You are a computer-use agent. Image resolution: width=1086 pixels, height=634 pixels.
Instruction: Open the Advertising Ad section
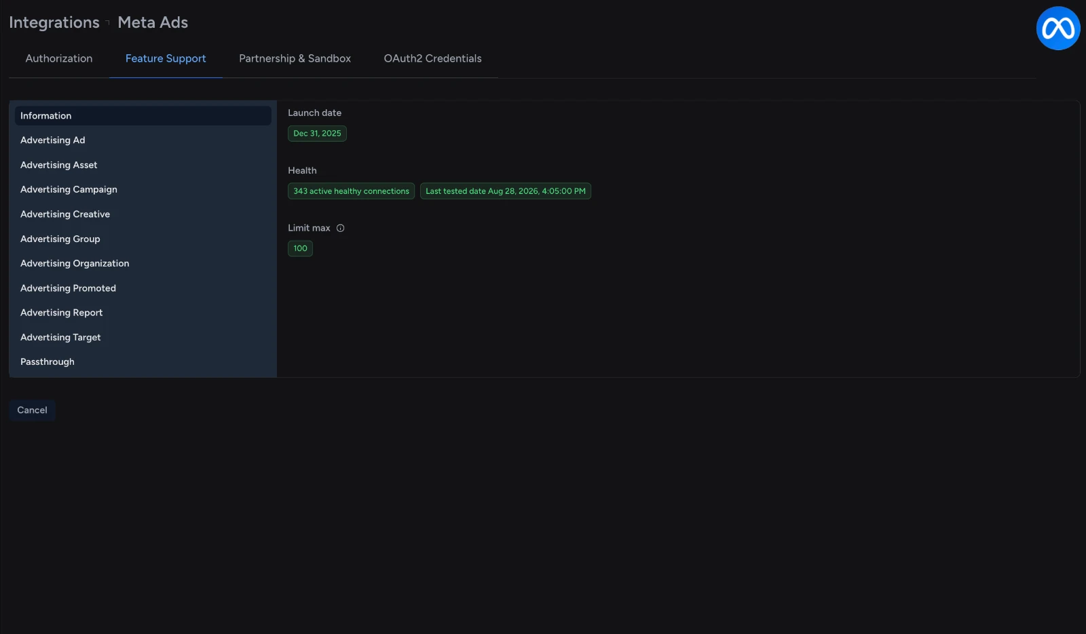pyautogui.click(x=143, y=140)
